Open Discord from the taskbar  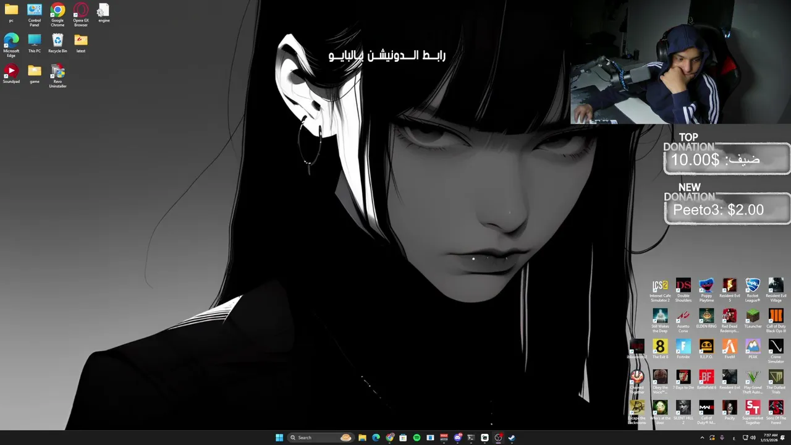tap(458, 438)
